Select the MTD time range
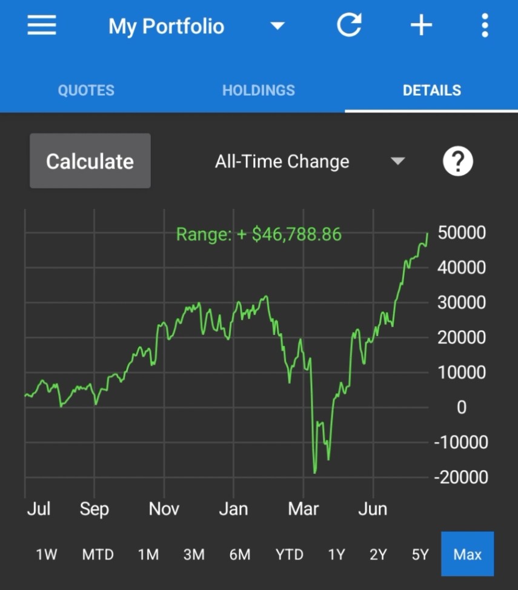This screenshot has width=518, height=590. point(98,554)
